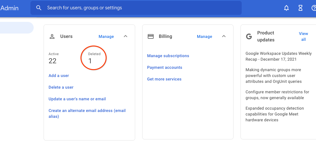Viewport: 316px width, 142px height.
Task: Open Payment accounts link
Action: coord(165,67)
